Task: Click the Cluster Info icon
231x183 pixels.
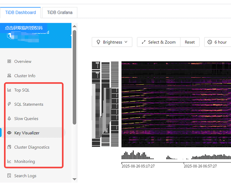Action: click(x=9, y=76)
